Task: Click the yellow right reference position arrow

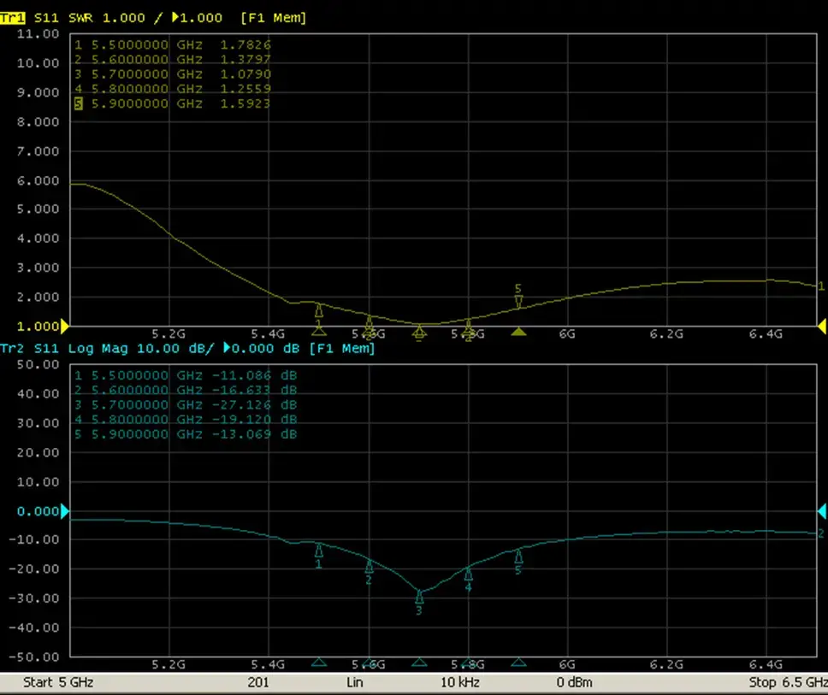Action: [822, 326]
